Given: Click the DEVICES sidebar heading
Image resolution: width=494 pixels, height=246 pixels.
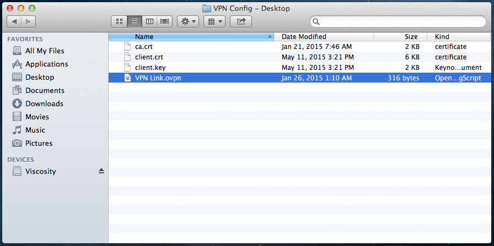Looking at the screenshot, I should click(20, 160).
